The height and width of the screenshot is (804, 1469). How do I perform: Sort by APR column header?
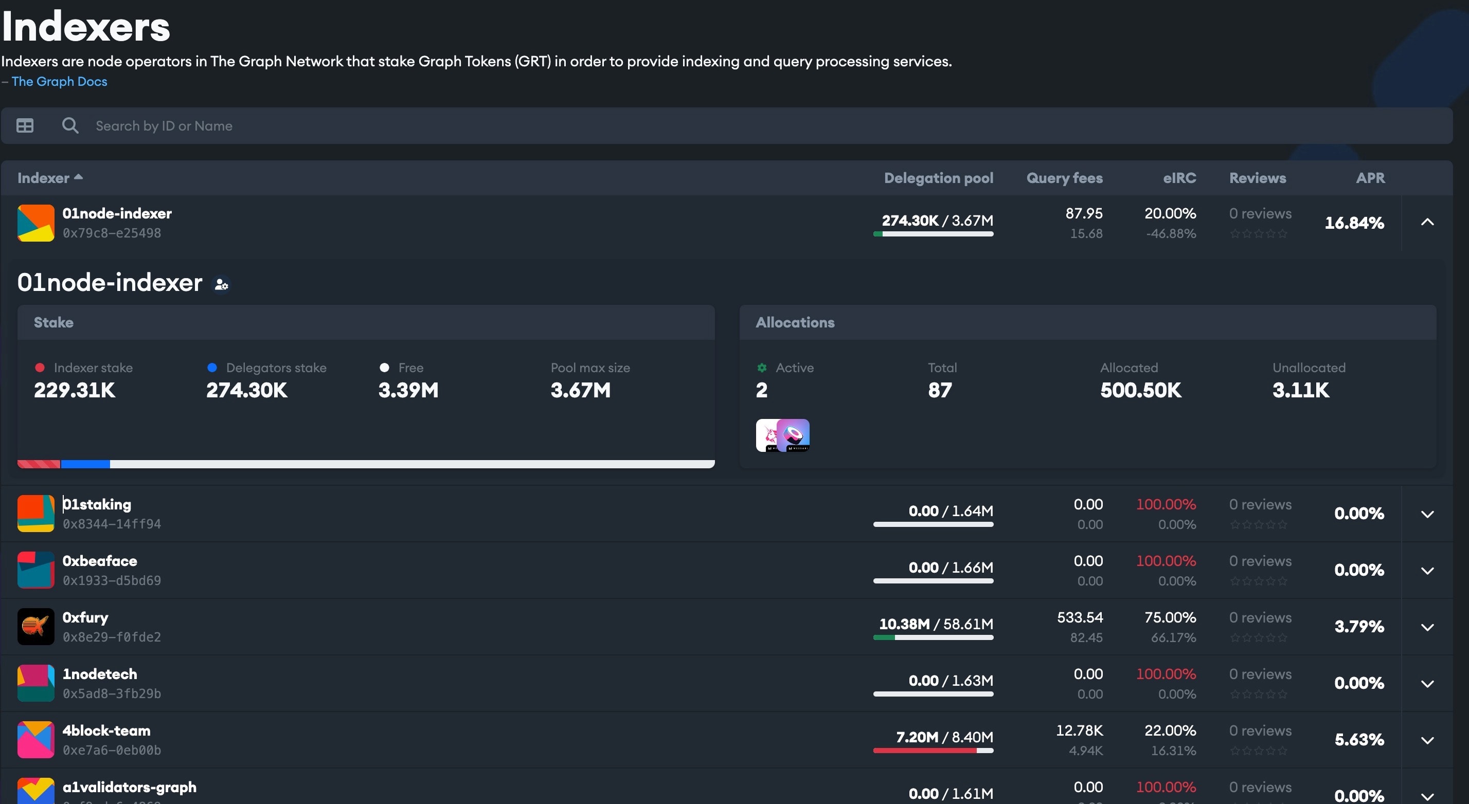(1370, 178)
